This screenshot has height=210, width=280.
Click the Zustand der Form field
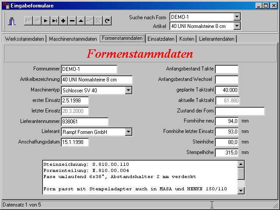tap(240, 111)
